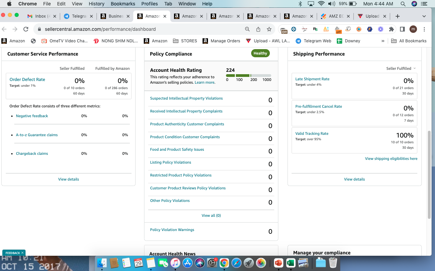Click View shipping eligibilities here
The image size is (435, 271).
click(391, 159)
